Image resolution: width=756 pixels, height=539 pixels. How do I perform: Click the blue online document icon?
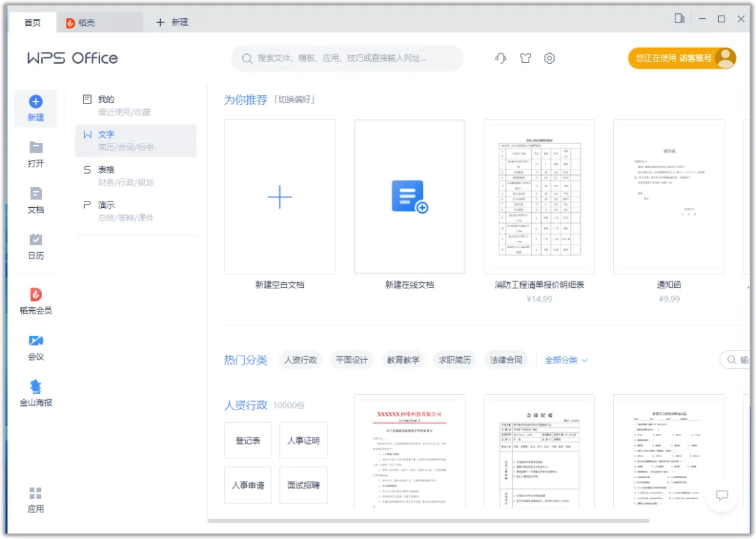409,196
